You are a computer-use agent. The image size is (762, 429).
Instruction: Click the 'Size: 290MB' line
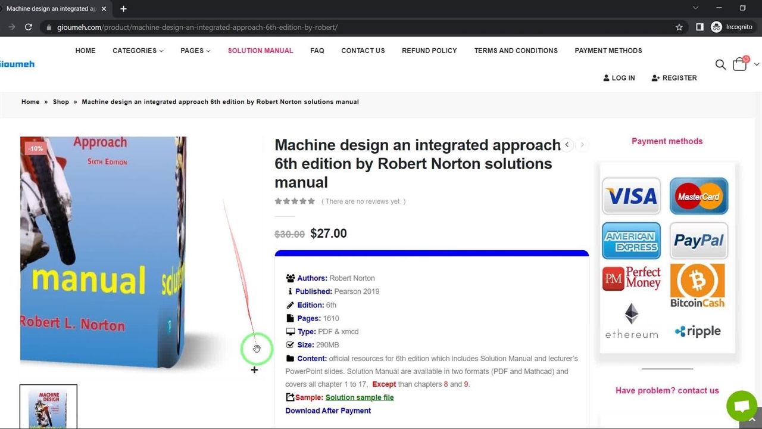(313, 345)
